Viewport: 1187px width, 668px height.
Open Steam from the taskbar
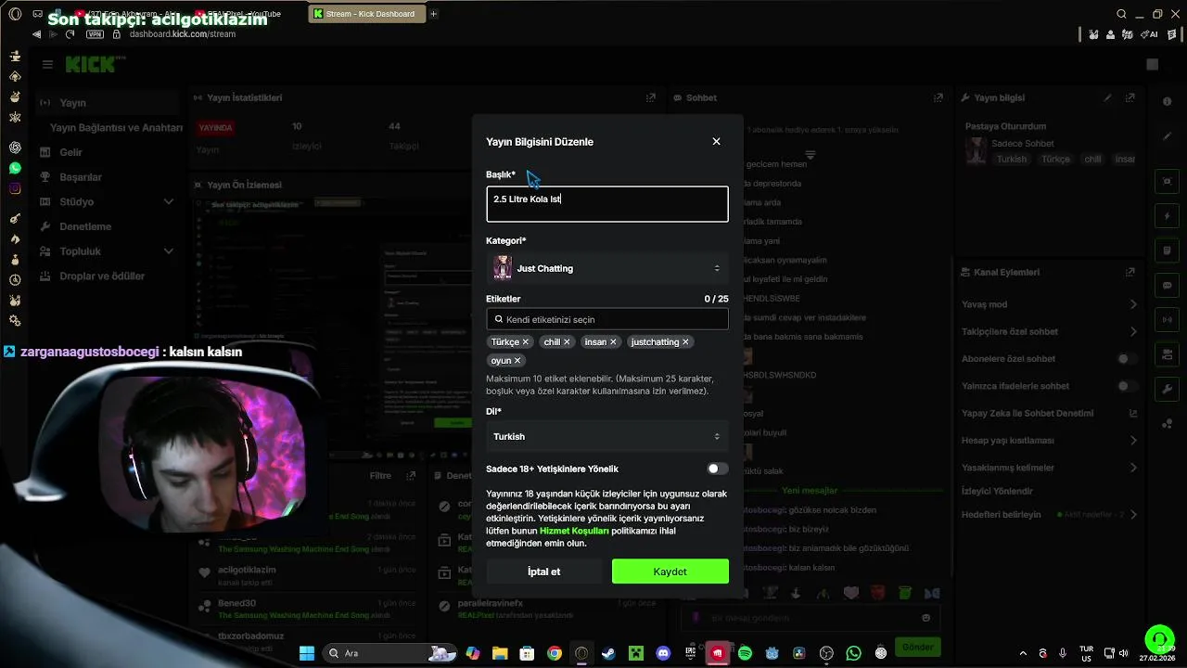[x=608, y=653]
